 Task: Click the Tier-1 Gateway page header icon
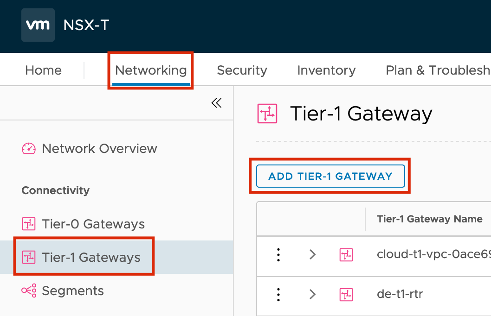coord(267,114)
